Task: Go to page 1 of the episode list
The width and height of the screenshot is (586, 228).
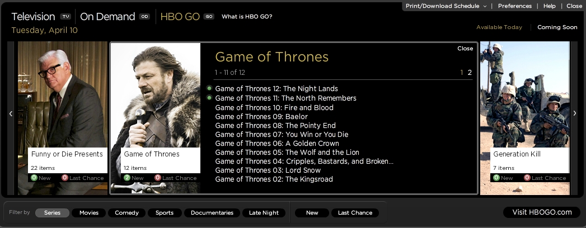Action: coord(462,73)
